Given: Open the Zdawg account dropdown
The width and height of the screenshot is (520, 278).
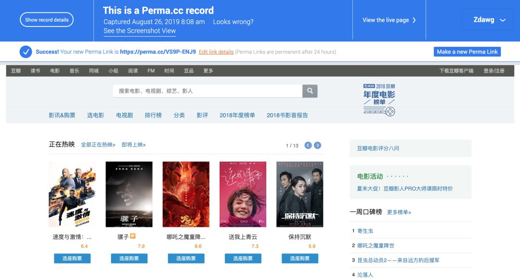Looking at the screenshot, I should [x=488, y=20].
